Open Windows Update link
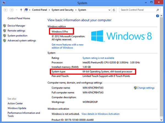 click(x=17, y=108)
